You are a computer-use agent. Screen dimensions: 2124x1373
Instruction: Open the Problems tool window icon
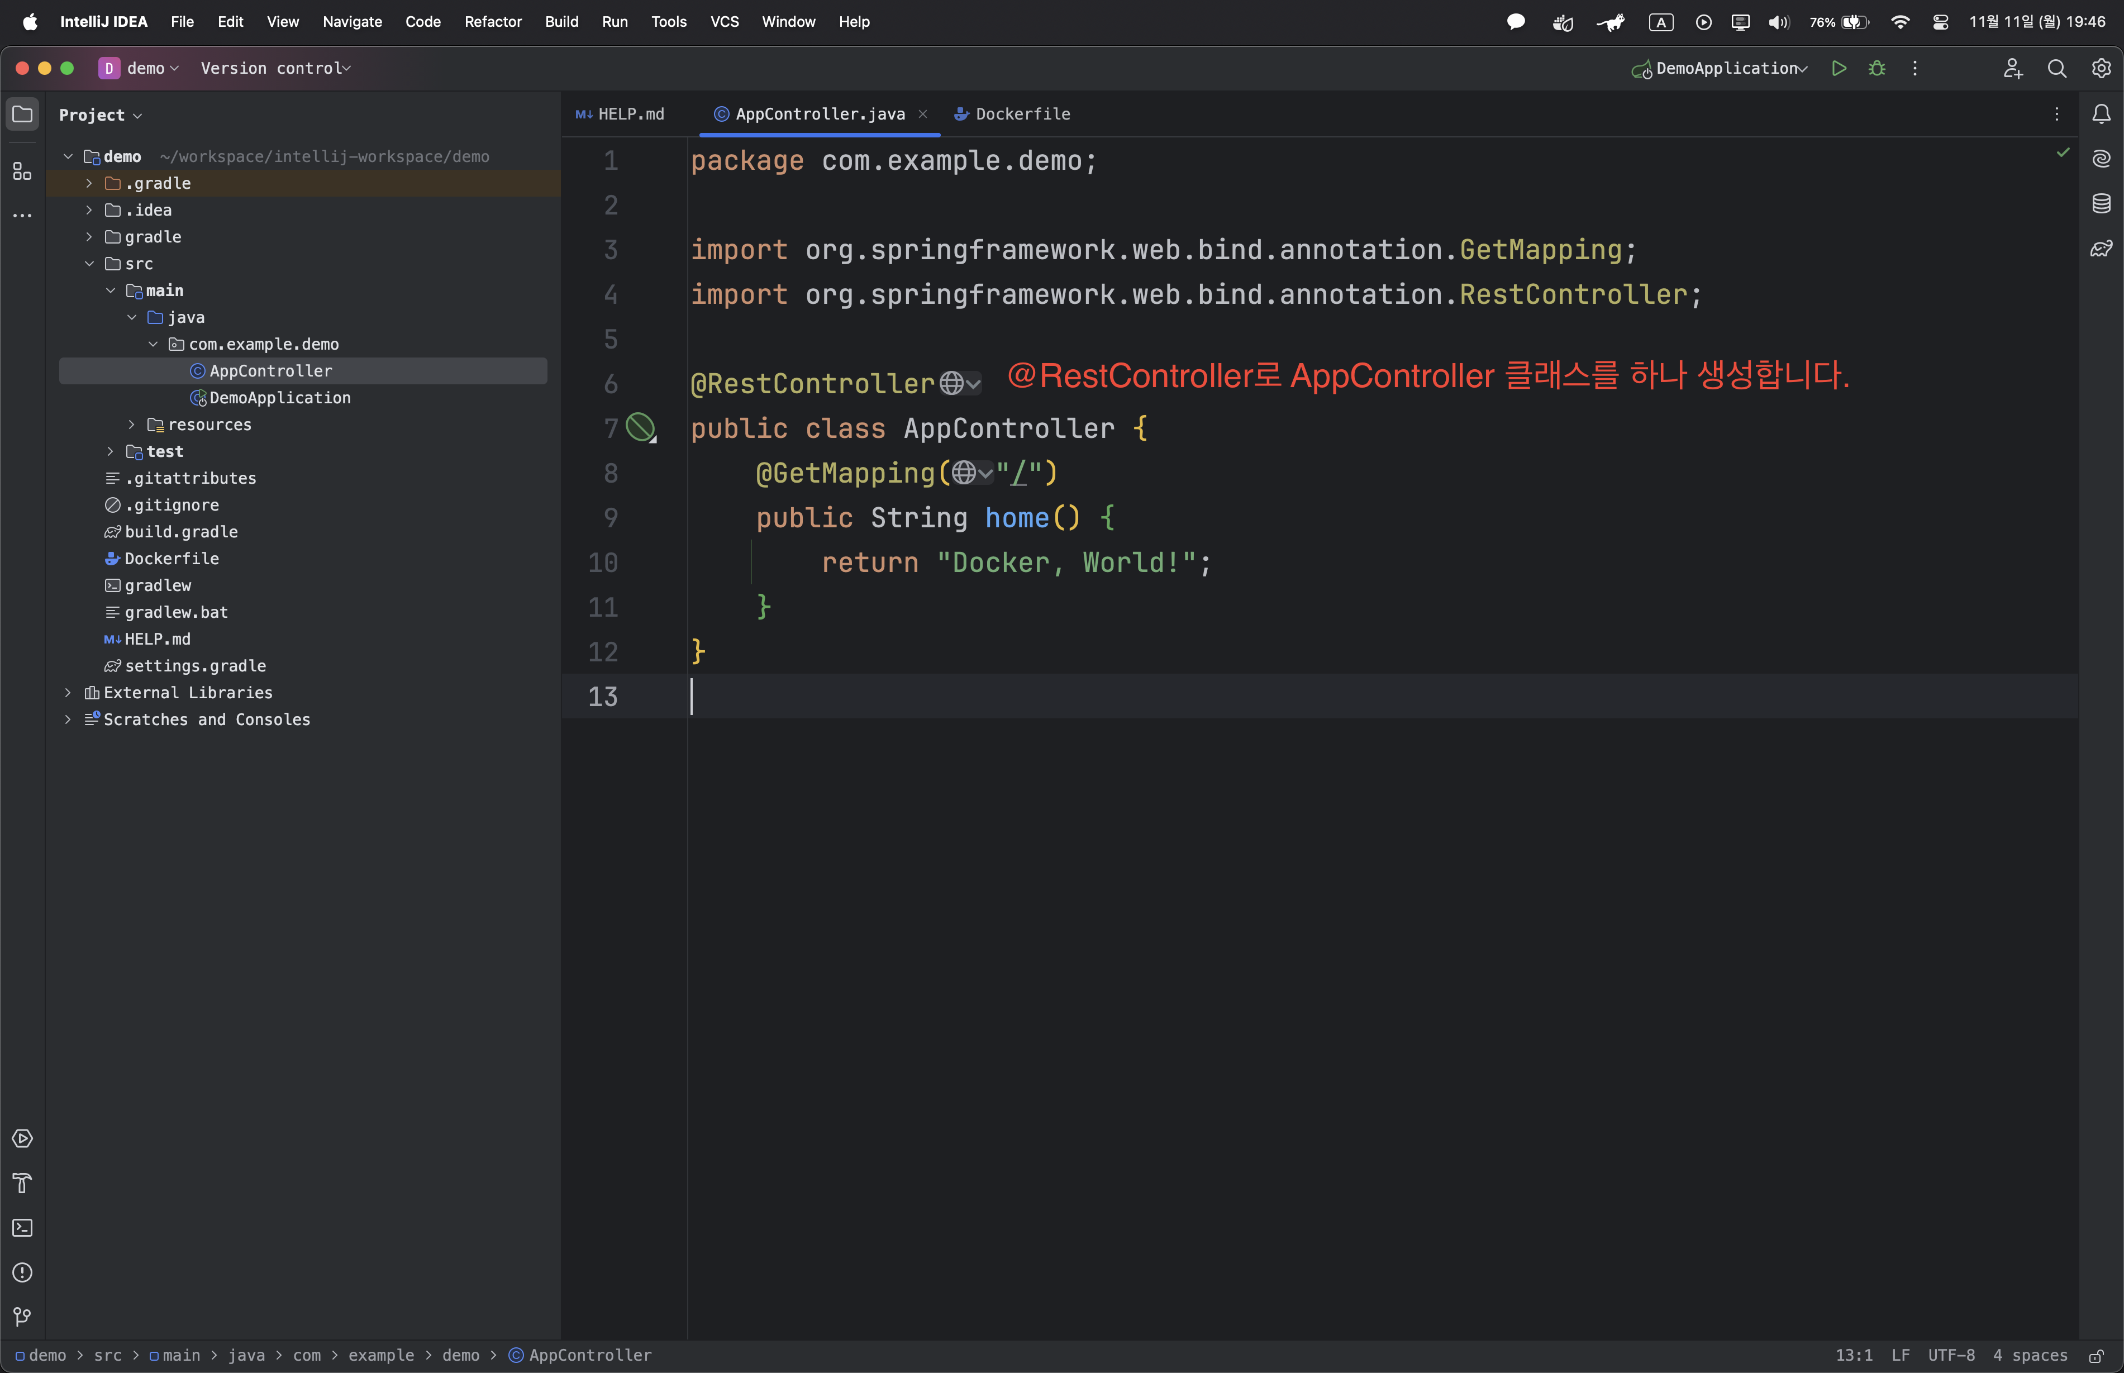point(22,1272)
